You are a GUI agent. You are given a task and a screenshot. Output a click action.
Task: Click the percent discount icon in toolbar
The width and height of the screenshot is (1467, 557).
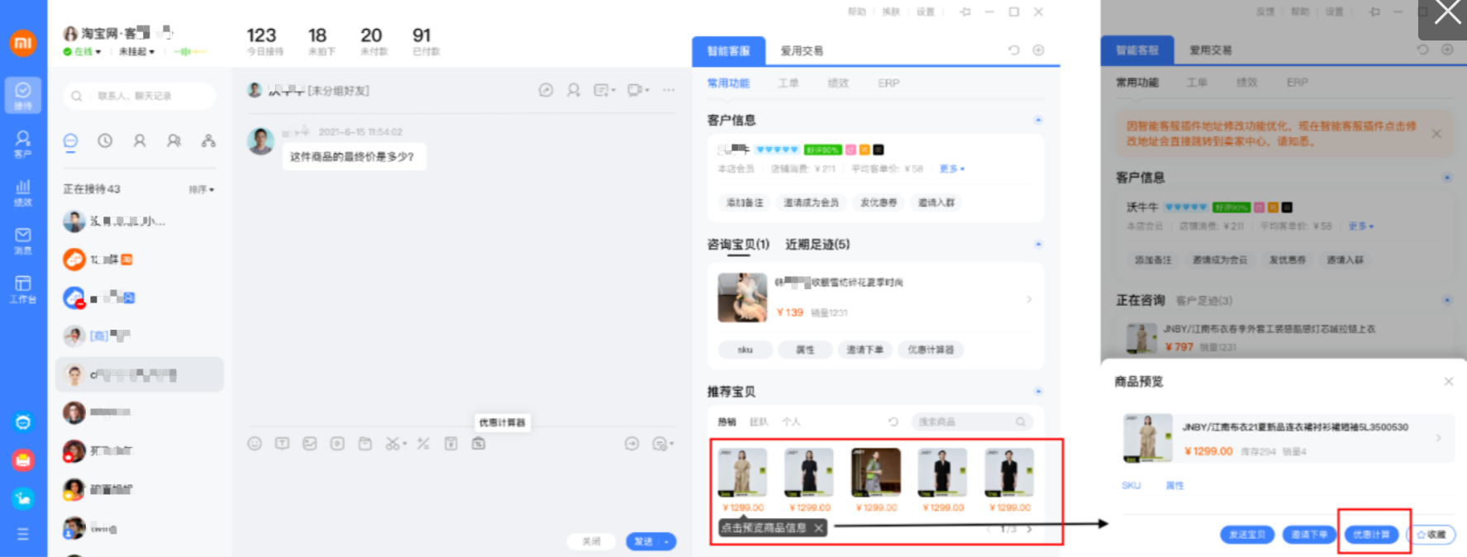(x=423, y=444)
